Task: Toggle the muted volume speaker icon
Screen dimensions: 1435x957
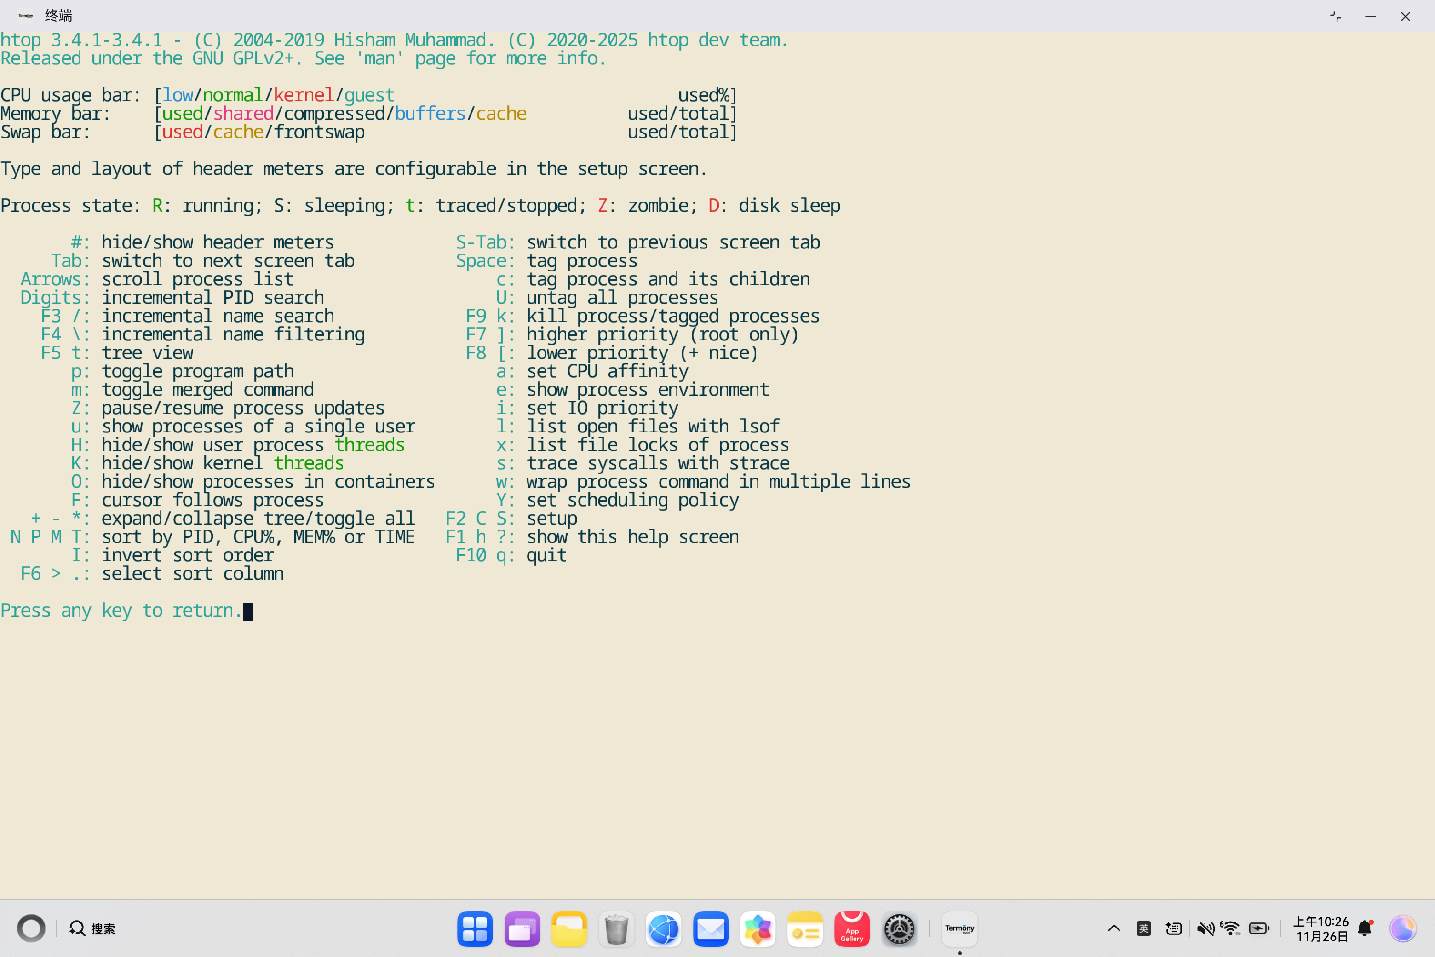Action: [1205, 929]
